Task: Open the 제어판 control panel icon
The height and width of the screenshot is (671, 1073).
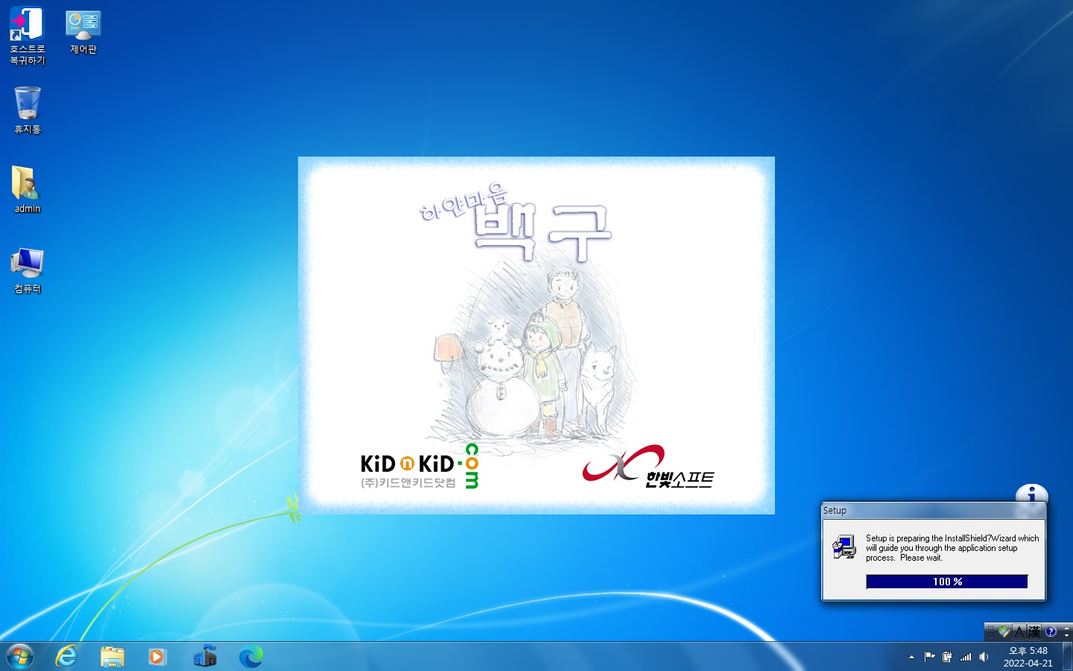Action: (x=83, y=32)
